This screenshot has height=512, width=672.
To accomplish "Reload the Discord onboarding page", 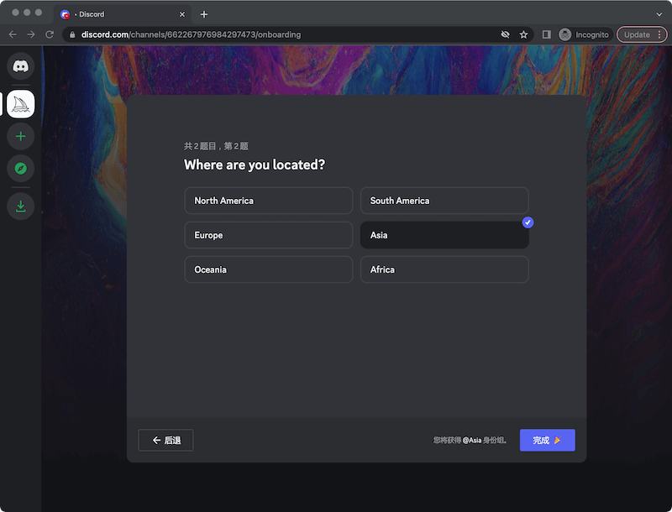I will click(x=50, y=34).
